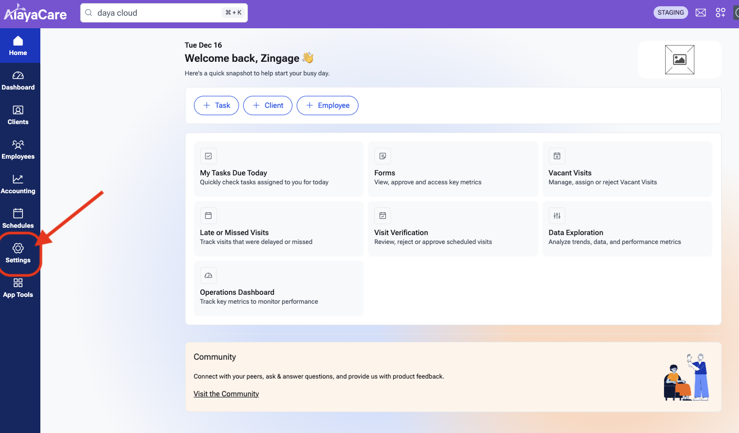Open Accounting chart icon in sidebar
The height and width of the screenshot is (433, 739).
tap(18, 179)
